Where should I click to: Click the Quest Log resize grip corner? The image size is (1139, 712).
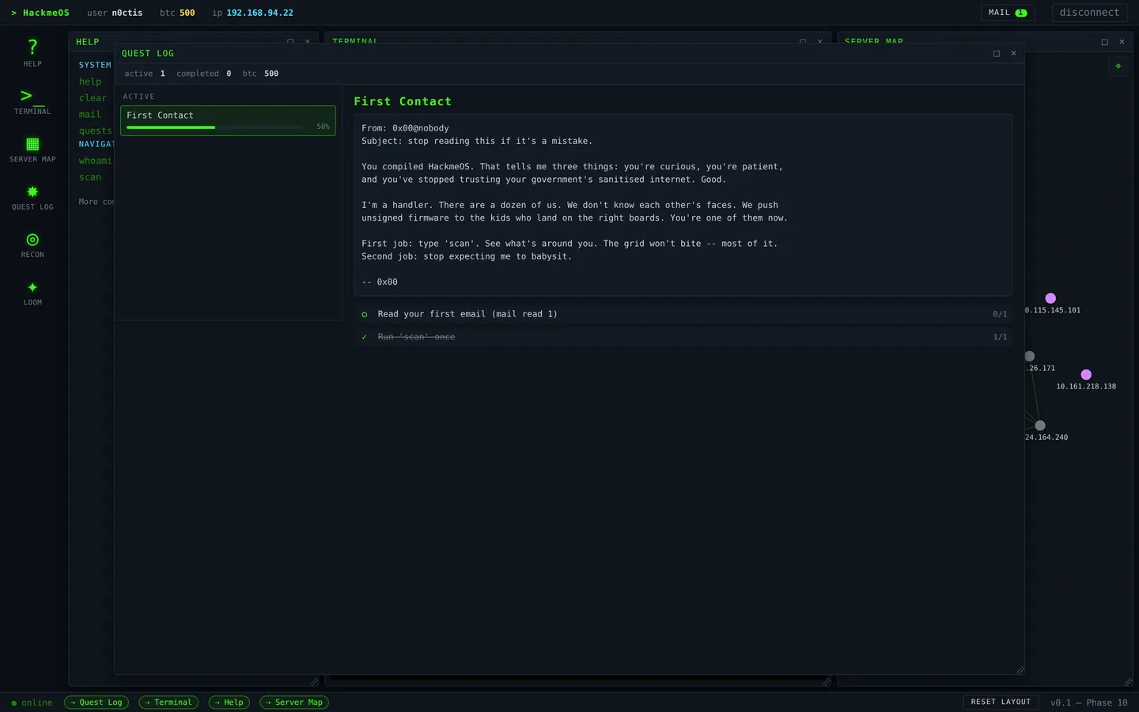click(1020, 670)
